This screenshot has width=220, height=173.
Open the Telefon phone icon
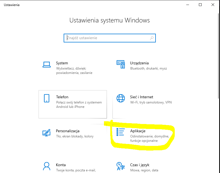[47, 98]
